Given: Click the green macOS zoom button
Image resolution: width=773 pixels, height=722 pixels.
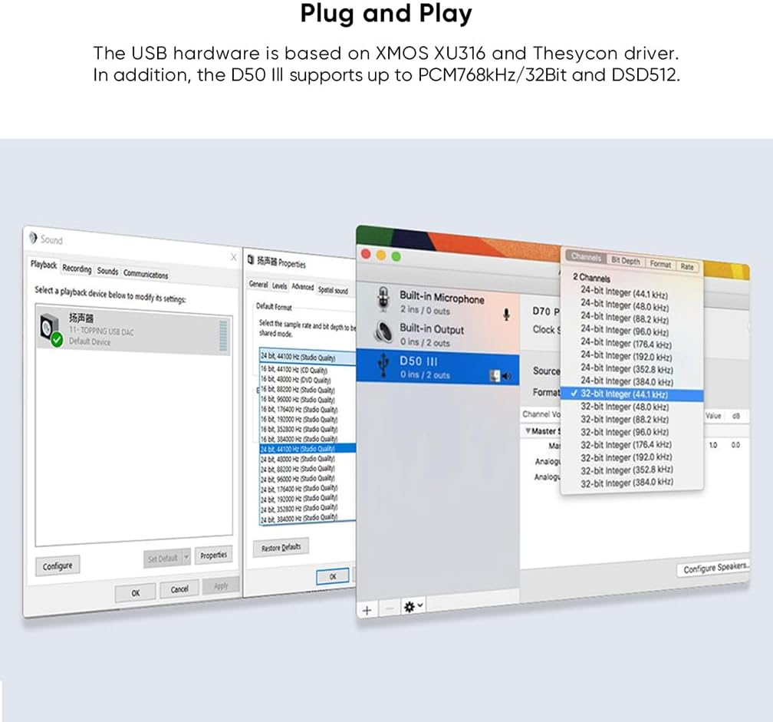Looking at the screenshot, I should (x=396, y=256).
